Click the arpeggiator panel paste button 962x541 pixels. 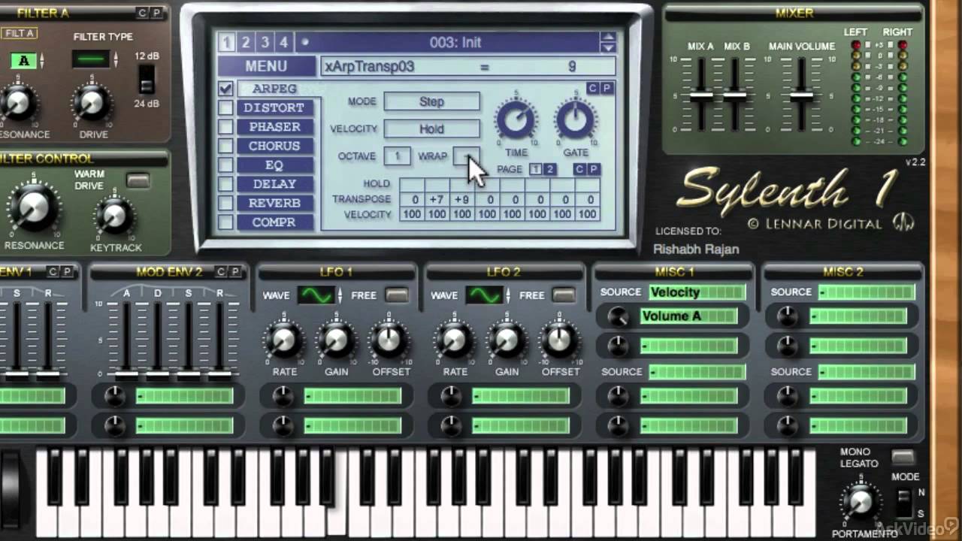coord(607,88)
